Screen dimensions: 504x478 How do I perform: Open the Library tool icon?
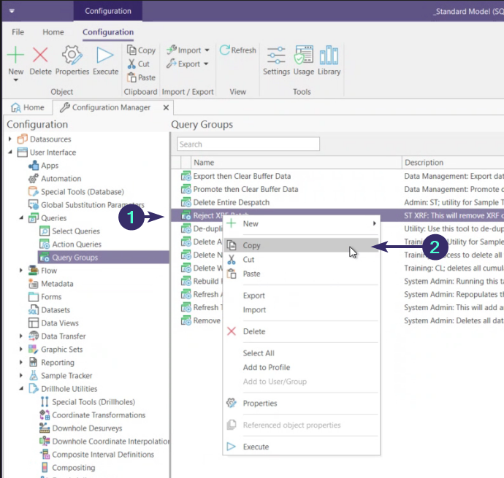click(x=329, y=56)
